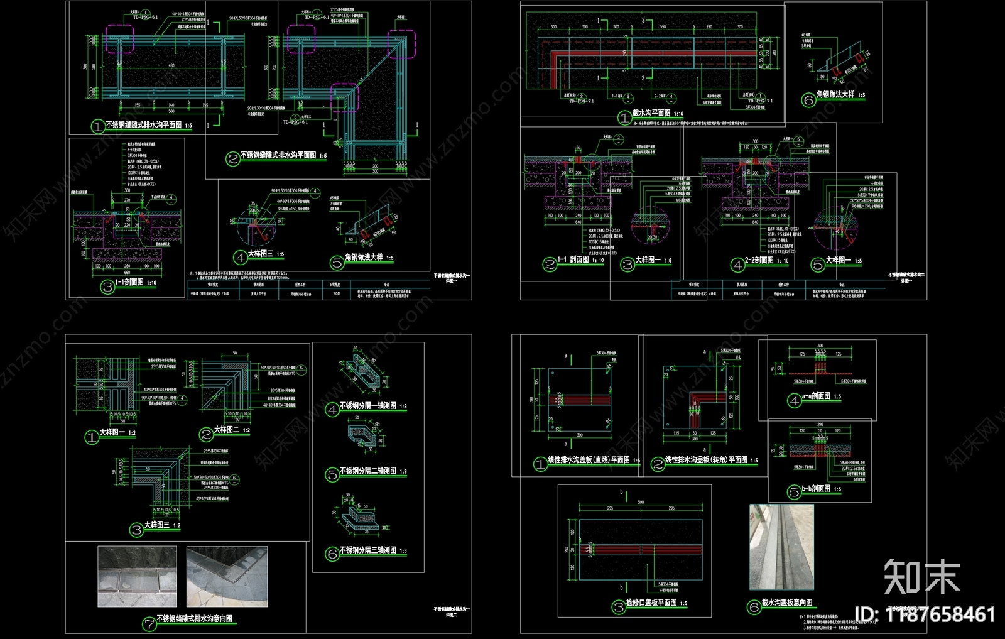
Task: Select the 不锈钢分隔二轴测图 title
Action: point(366,472)
